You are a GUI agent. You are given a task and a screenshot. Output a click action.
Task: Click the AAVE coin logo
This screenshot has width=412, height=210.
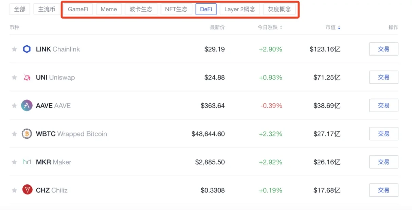pos(27,106)
